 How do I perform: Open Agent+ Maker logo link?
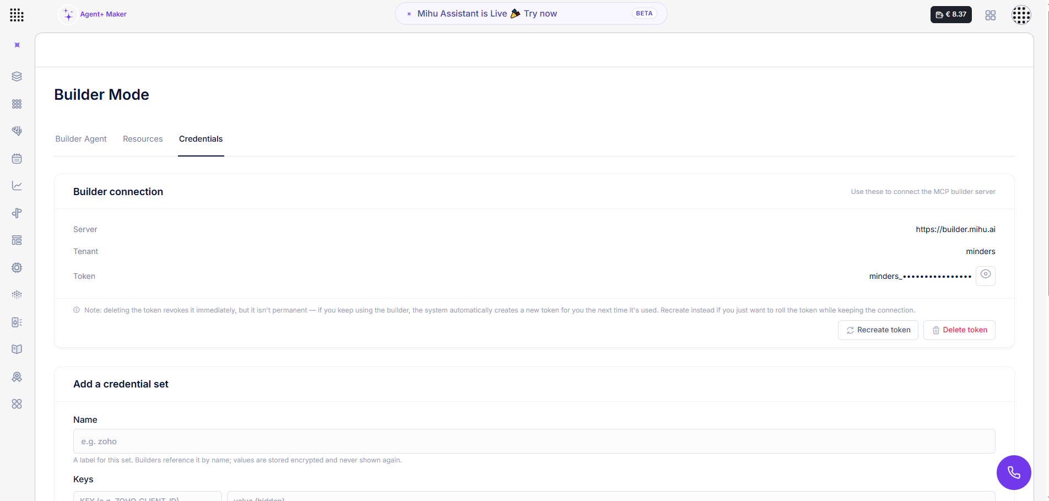93,14
